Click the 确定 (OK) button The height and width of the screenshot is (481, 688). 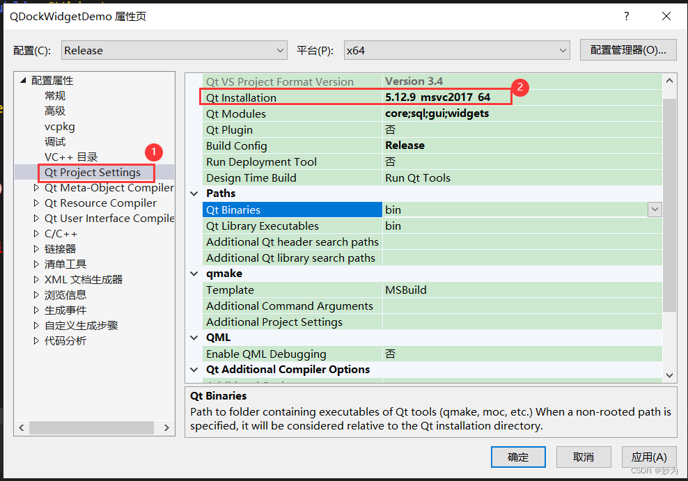(518, 457)
